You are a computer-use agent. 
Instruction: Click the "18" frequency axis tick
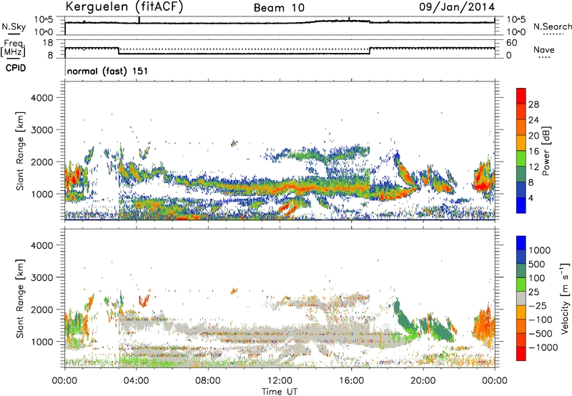tap(48, 43)
